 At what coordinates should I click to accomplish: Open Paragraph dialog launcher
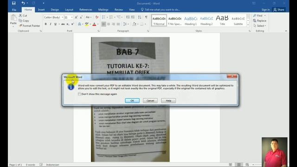pos(148,31)
